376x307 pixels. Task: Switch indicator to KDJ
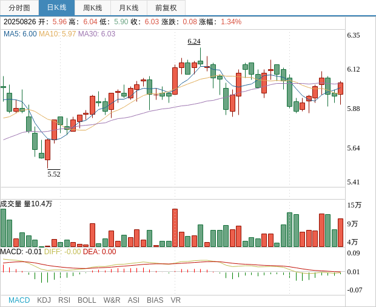click(x=44, y=300)
